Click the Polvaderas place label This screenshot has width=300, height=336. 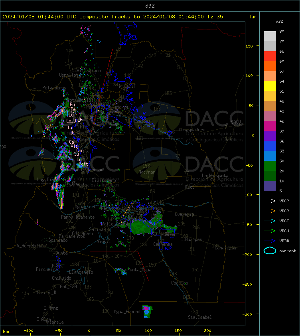54,88
